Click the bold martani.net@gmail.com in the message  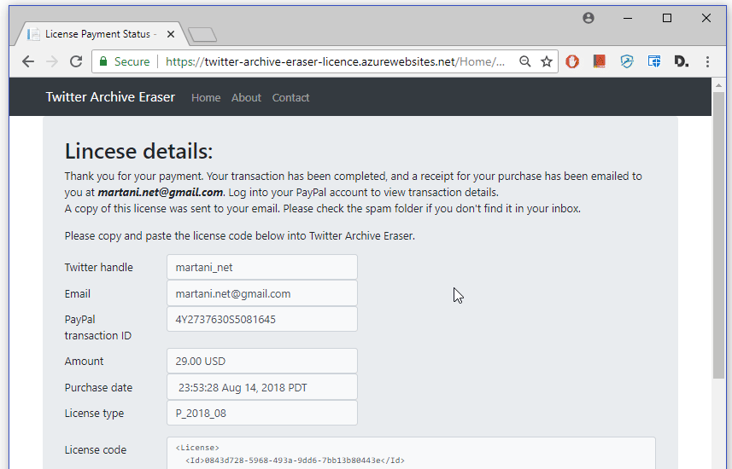tap(160, 192)
